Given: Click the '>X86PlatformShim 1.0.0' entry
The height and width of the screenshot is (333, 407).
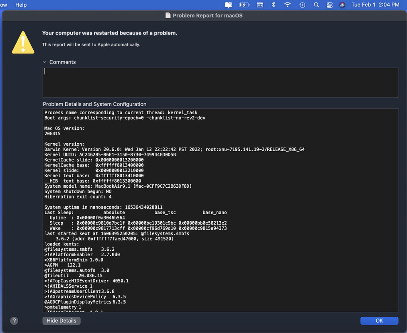Looking at the screenshot, I should (74, 260).
